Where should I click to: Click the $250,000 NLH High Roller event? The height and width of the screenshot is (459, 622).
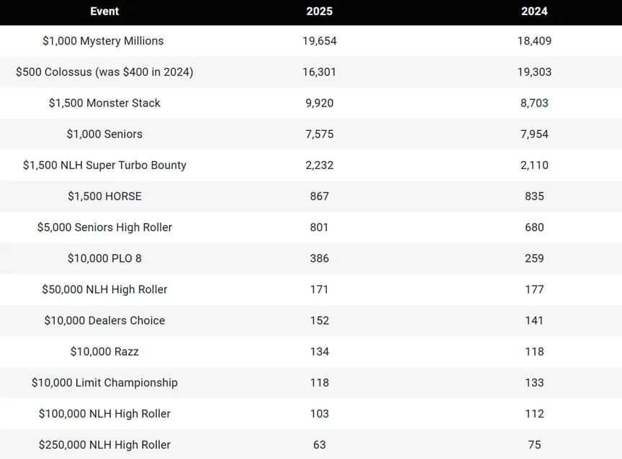tap(104, 445)
